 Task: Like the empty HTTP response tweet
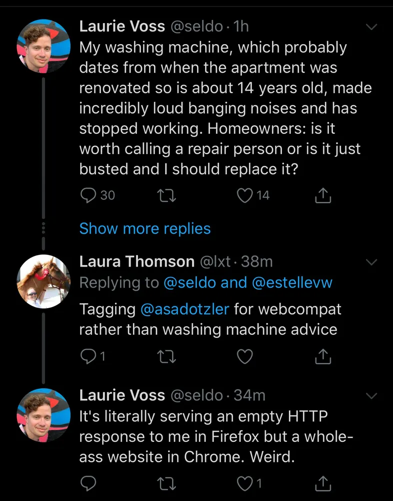pos(245,483)
